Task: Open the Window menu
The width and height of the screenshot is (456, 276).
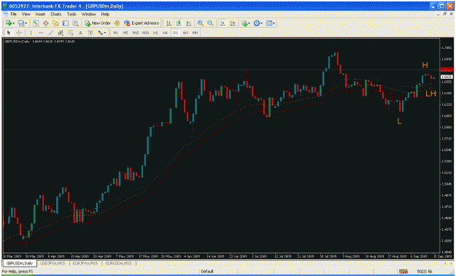Action: pos(88,14)
